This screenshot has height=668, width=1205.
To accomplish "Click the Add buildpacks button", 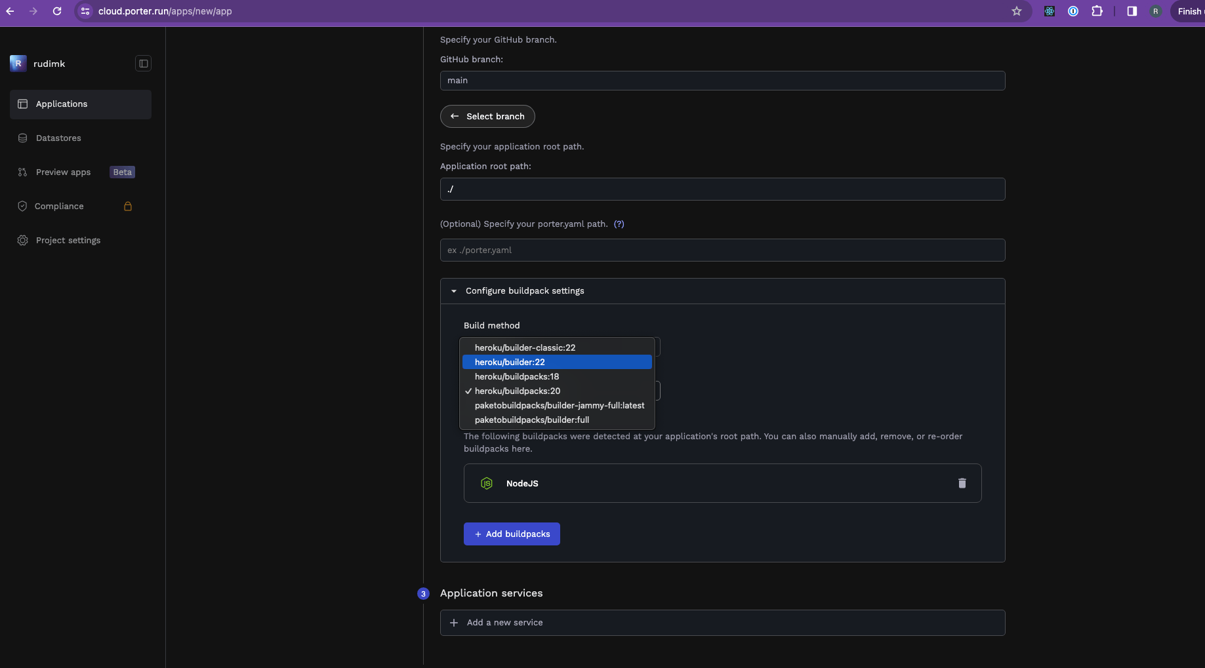I will pyautogui.click(x=512, y=534).
